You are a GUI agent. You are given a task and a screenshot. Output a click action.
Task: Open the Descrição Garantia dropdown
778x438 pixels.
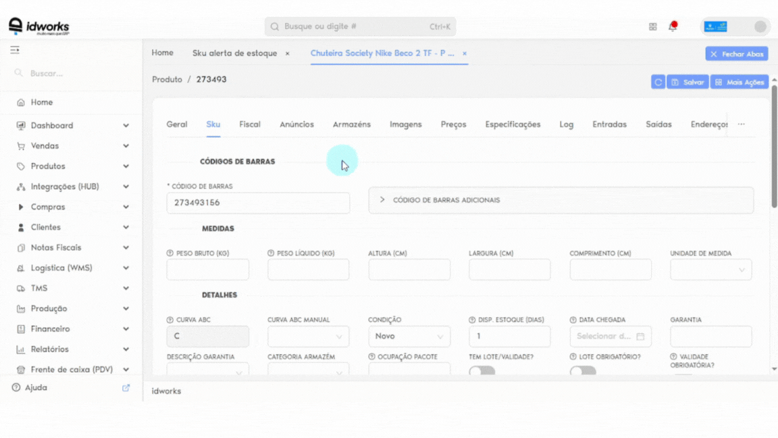tap(208, 370)
